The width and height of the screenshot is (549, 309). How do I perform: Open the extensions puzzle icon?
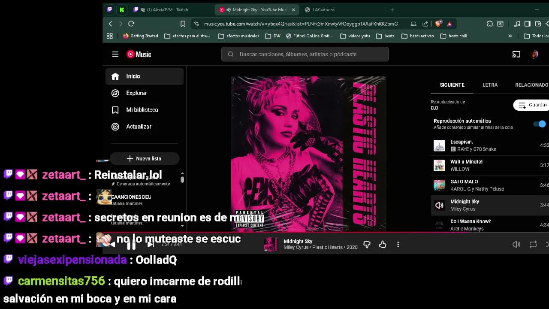coord(490,24)
